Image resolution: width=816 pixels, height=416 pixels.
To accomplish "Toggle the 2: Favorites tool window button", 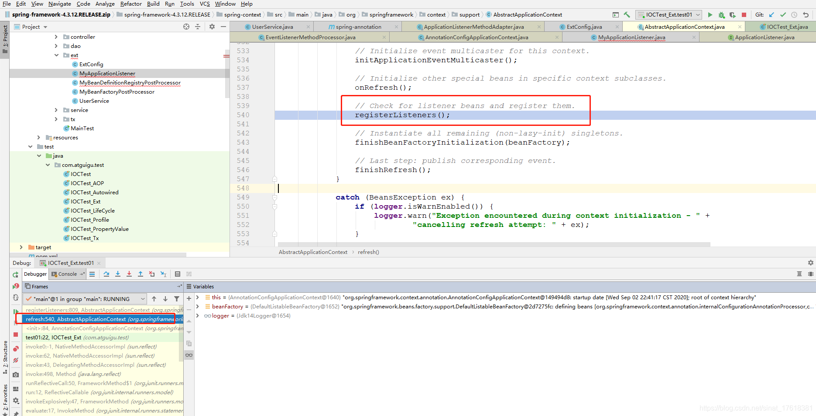I will [x=5, y=400].
